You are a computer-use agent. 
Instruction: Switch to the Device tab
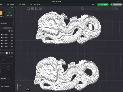point(11,5)
